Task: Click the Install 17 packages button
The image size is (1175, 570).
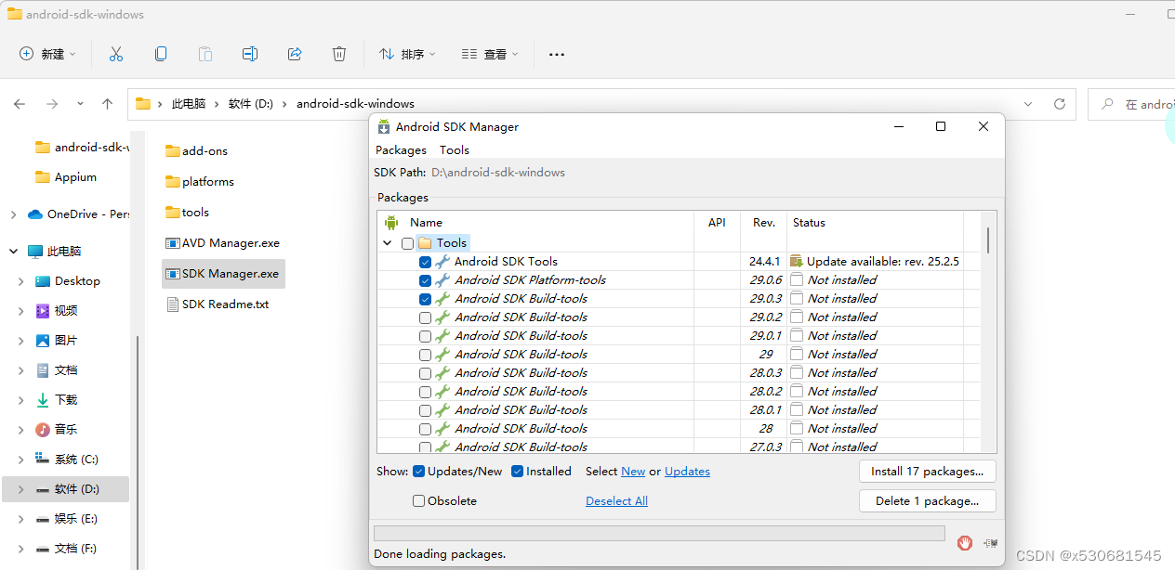Action: [928, 472]
